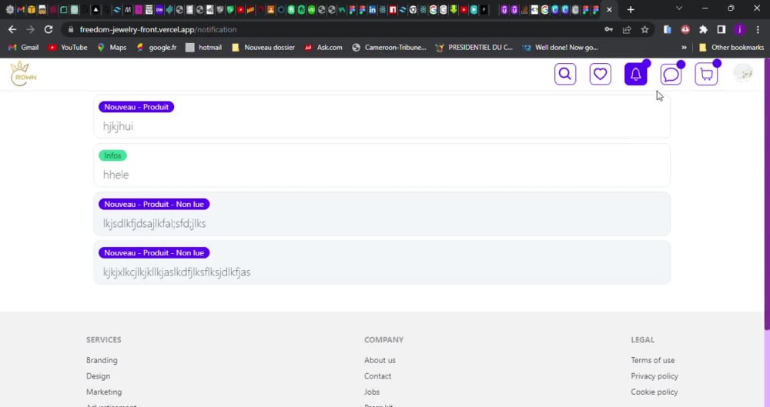Open unread notification 'kjkjxlkcjlkjkllkjaslkdfjlksflksjdlkfjas'
The height and width of the screenshot is (407, 770).
(x=382, y=262)
